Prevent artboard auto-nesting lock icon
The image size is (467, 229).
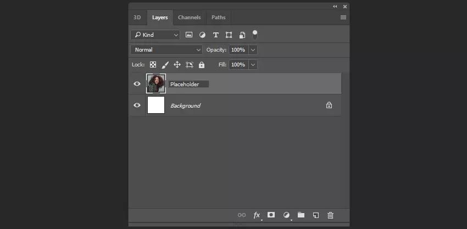pos(190,65)
